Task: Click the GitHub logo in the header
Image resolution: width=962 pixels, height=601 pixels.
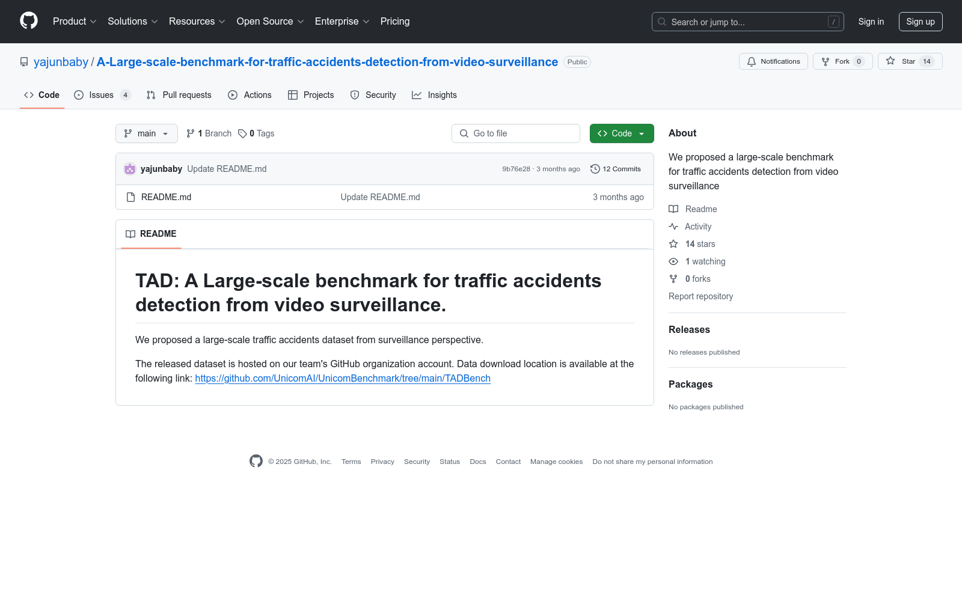Action: pos(29,21)
